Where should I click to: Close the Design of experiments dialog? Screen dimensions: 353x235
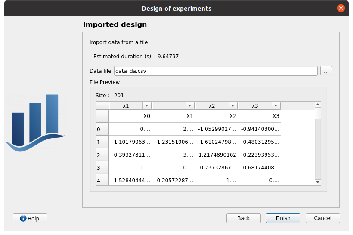[x=341, y=8]
